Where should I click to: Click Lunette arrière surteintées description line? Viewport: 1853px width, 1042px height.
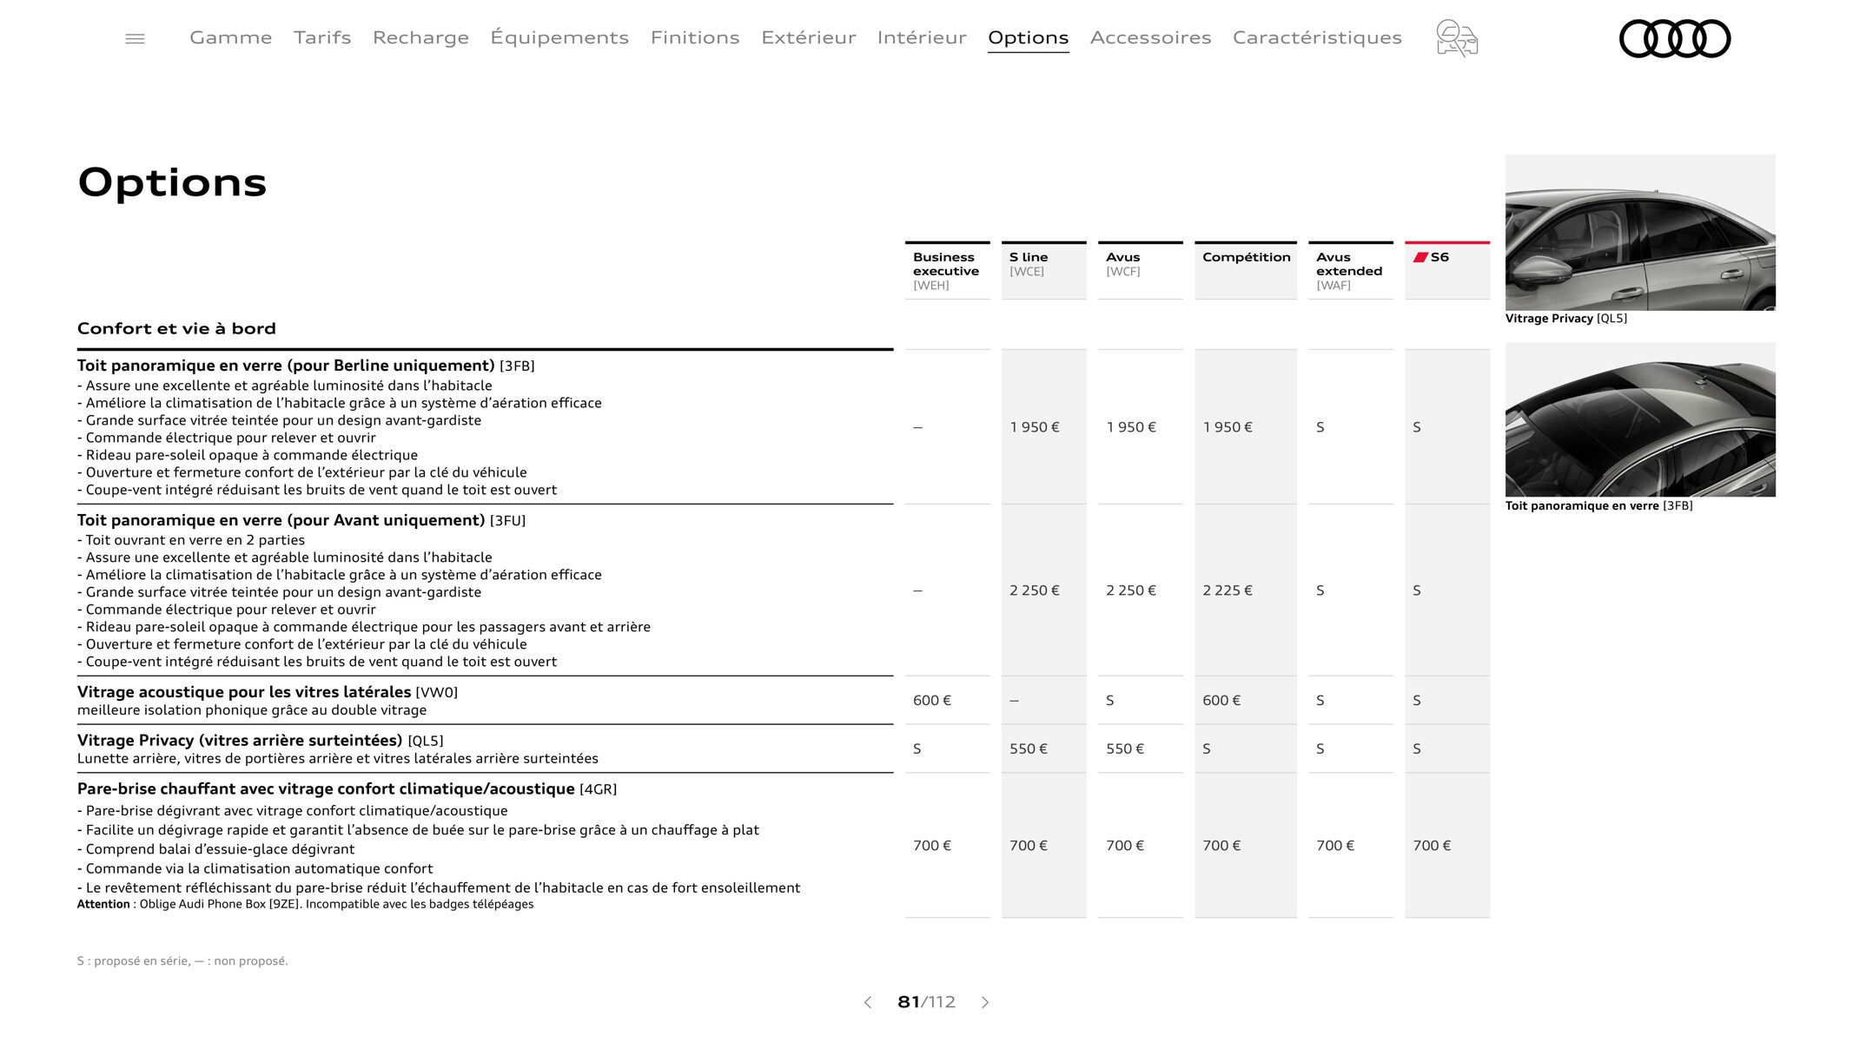point(338,759)
